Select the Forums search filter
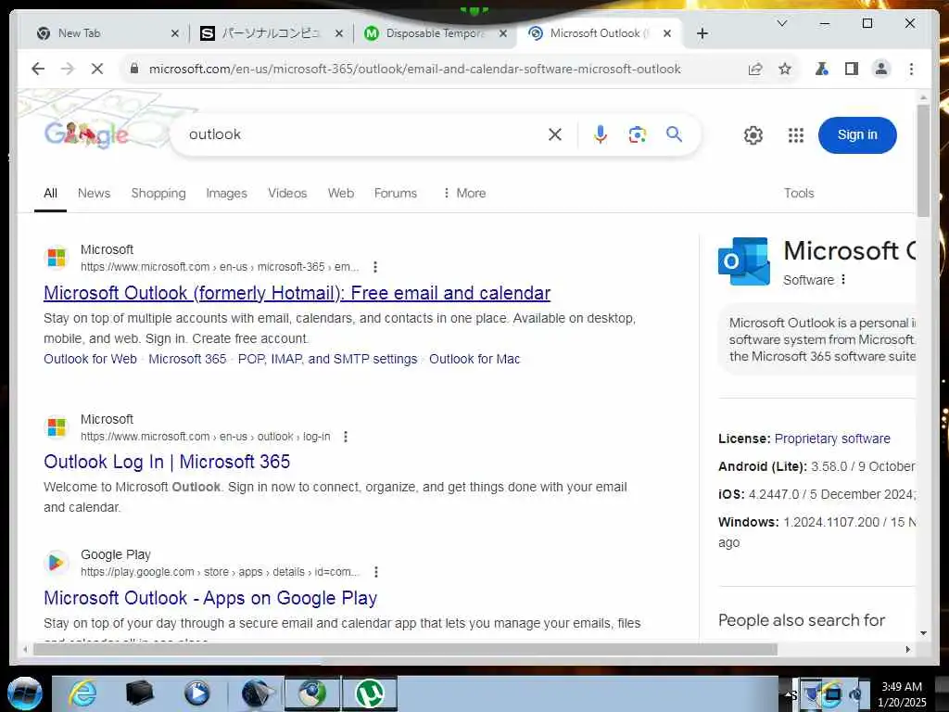 [x=396, y=193]
